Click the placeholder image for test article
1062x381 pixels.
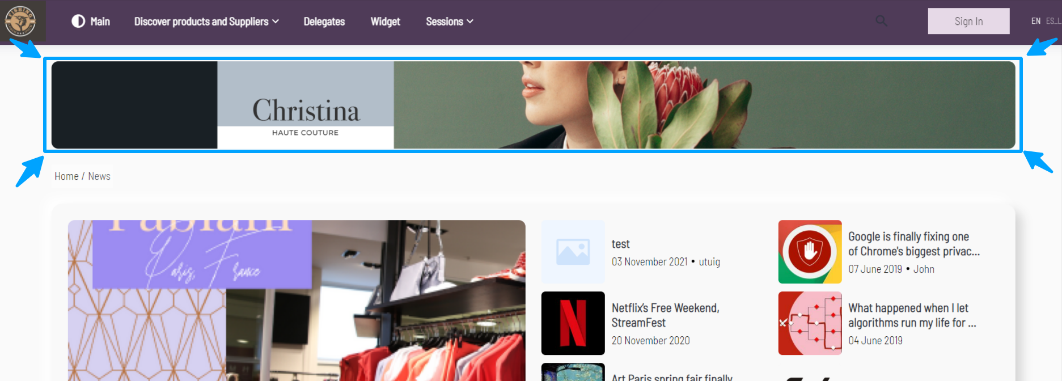pyautogui.click(x=573, y=252)
